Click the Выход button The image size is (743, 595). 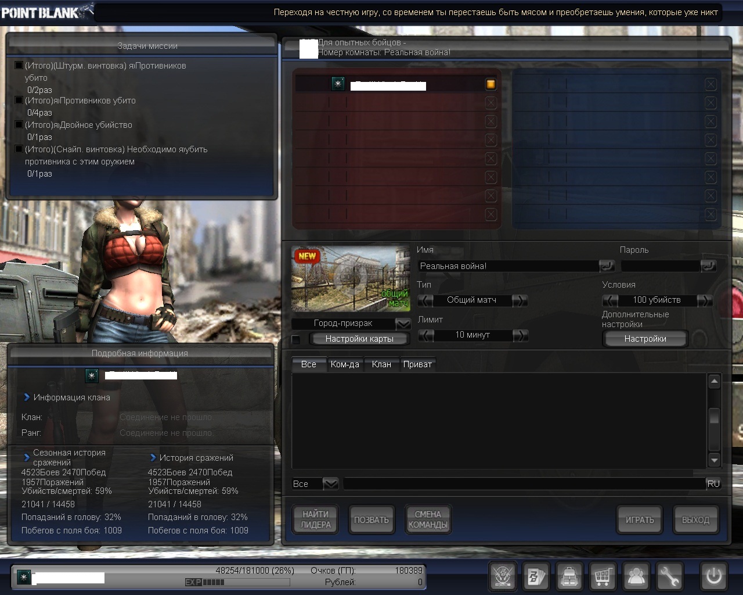[x=695, y=519]
